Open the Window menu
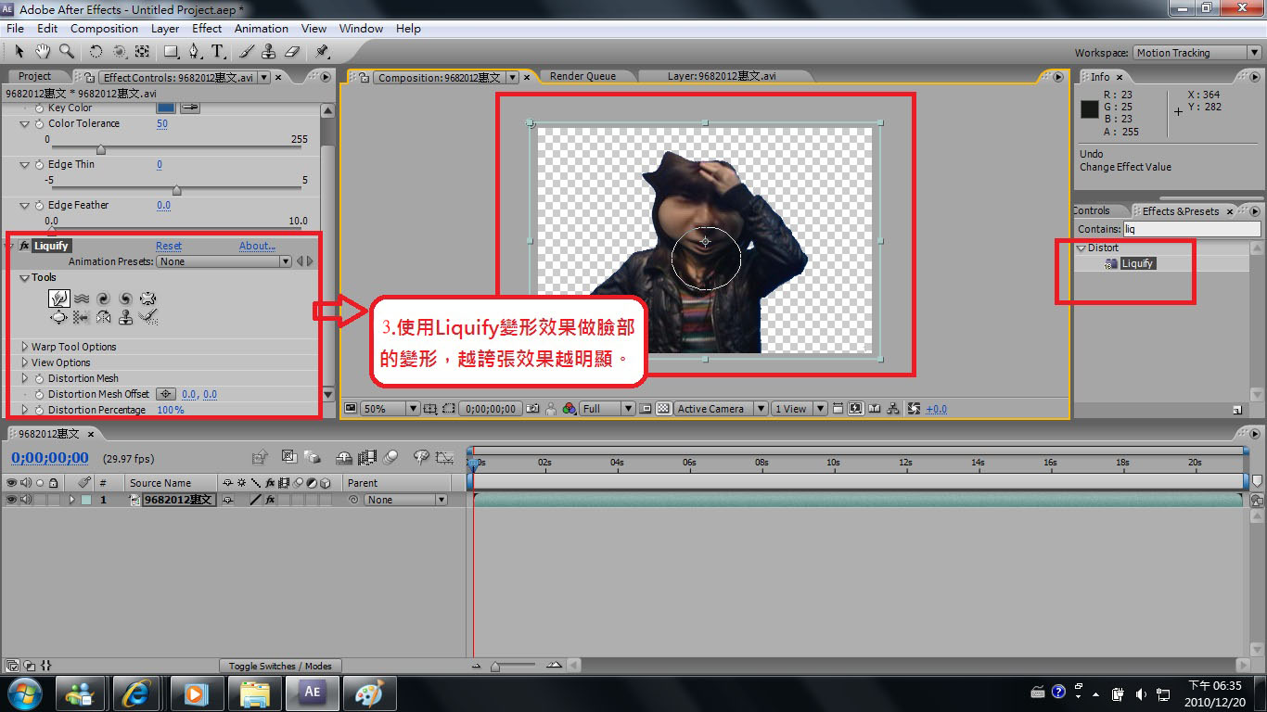The height and width of the screenshot is (712, 1267). click(361, 29)
